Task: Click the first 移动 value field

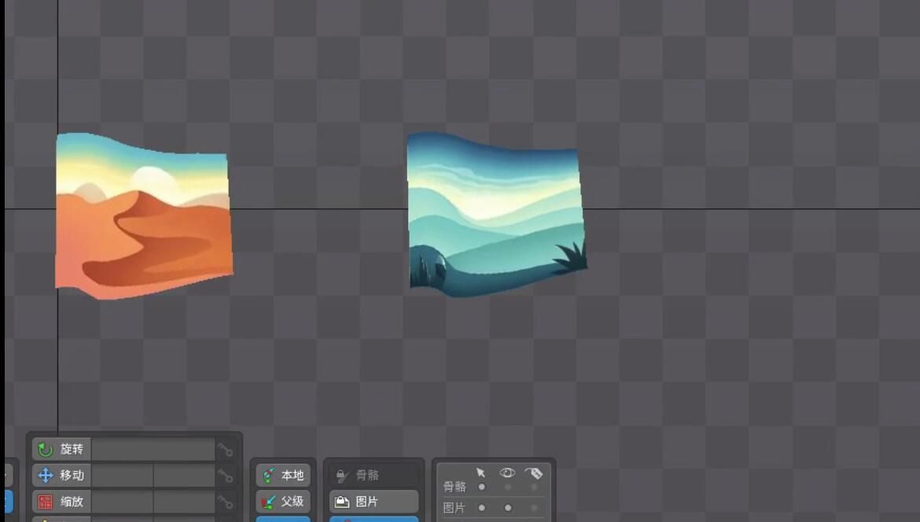Action: click(122, 476)
